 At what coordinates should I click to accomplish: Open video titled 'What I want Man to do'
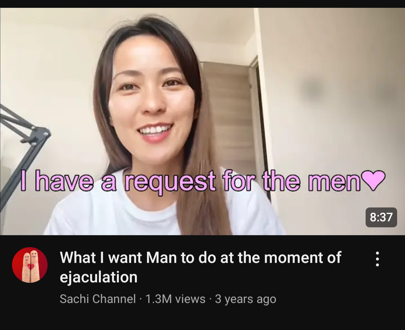pos(200,267)
